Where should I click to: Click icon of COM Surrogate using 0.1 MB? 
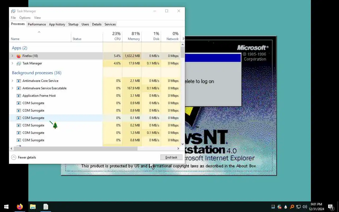(19, 118)
